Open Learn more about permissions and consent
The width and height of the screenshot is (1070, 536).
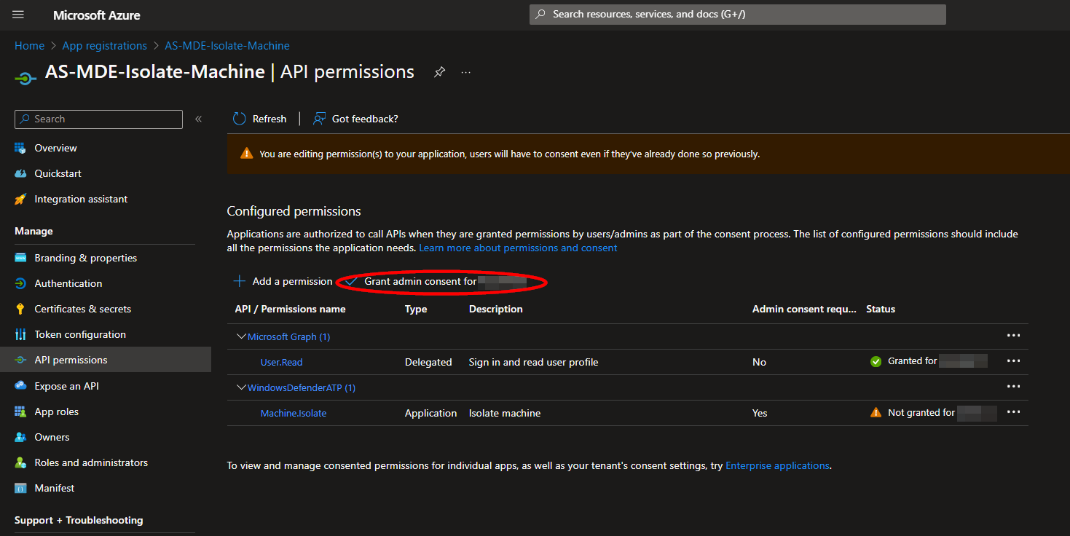point(518,248)
